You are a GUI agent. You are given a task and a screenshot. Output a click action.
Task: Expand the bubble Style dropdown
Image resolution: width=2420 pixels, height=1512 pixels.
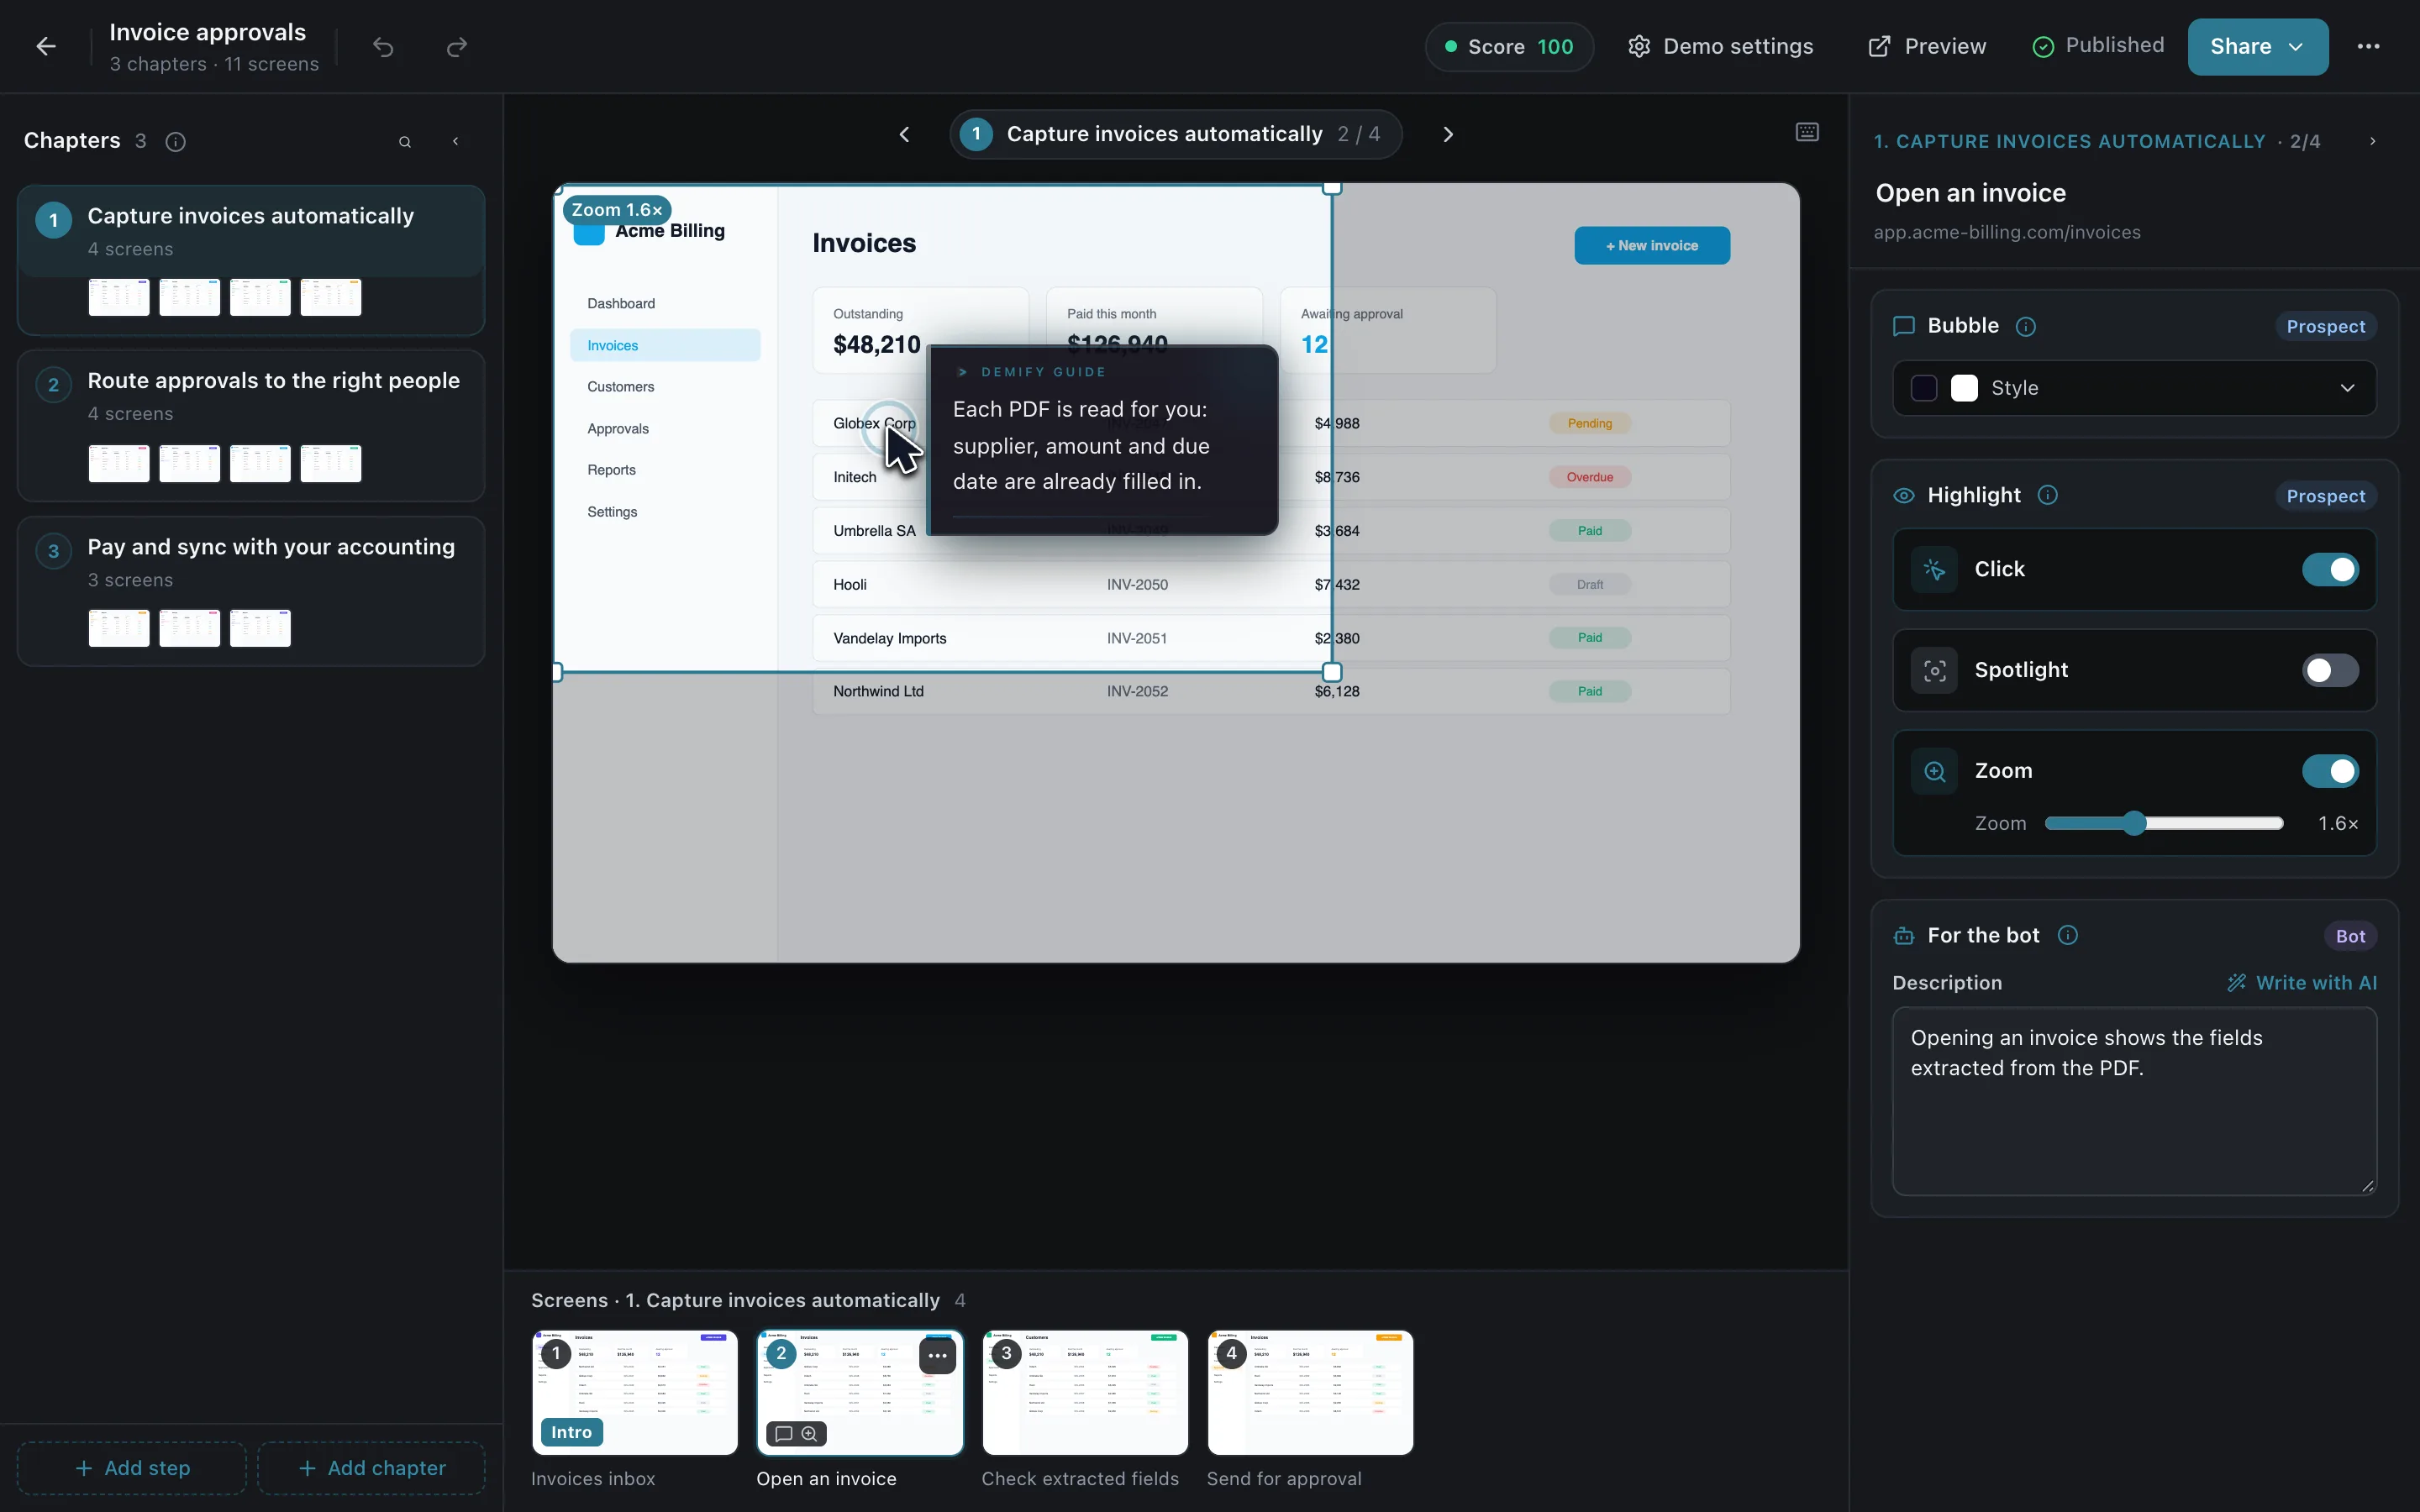pyautogui.click(x=2134, y=388)
